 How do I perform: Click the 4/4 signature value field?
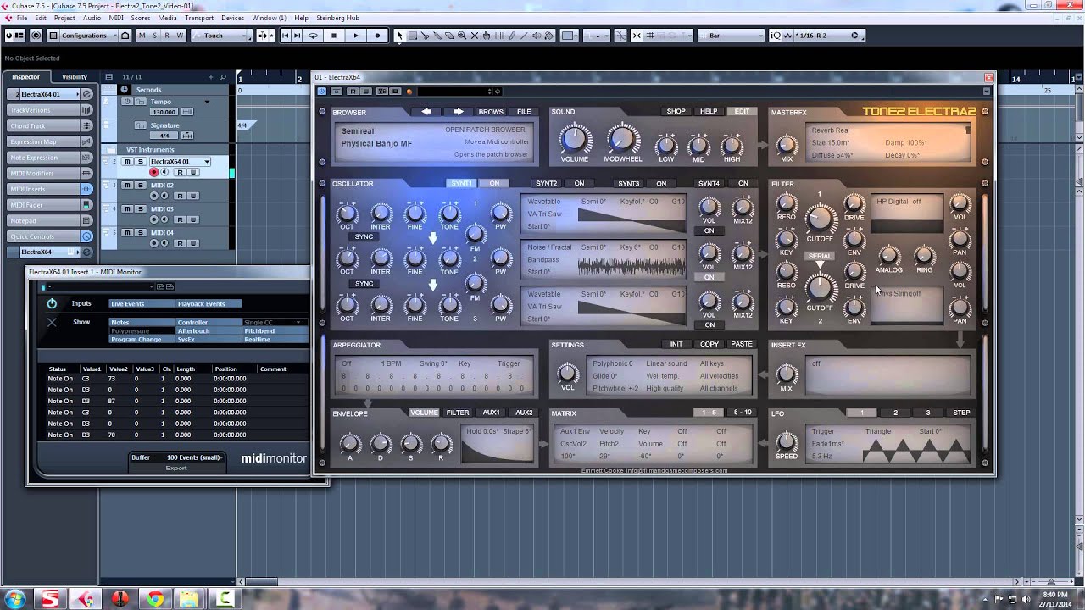click(164, 136)
